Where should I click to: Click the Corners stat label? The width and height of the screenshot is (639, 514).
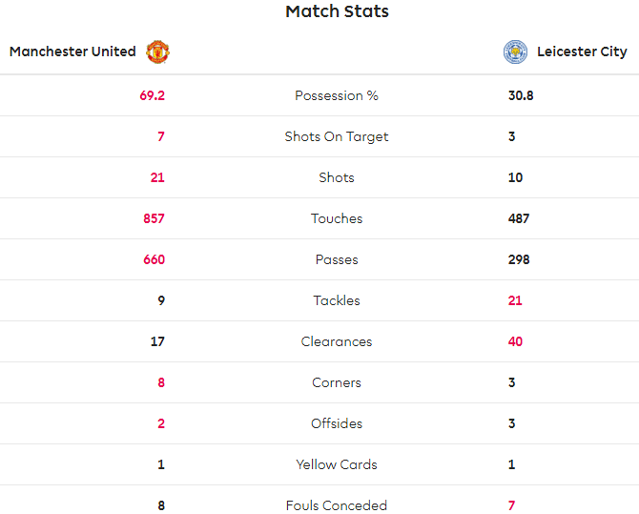337,382
